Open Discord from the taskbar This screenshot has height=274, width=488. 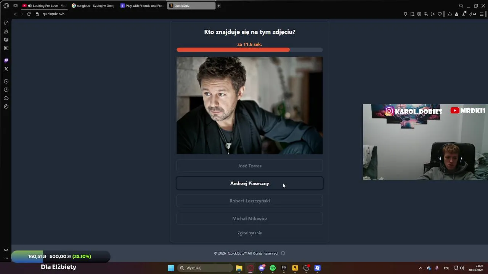[x=262, y=268]
